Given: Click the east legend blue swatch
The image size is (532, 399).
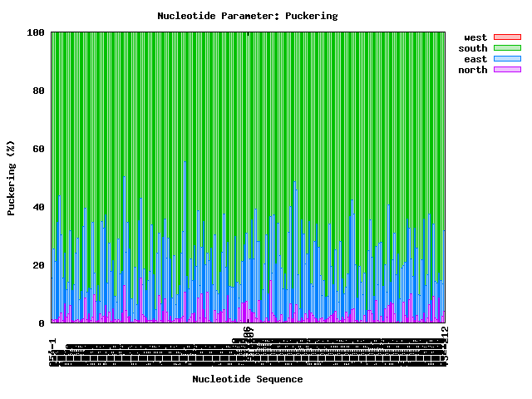Looking at the screenshot, I should click(x=507, y=59).
